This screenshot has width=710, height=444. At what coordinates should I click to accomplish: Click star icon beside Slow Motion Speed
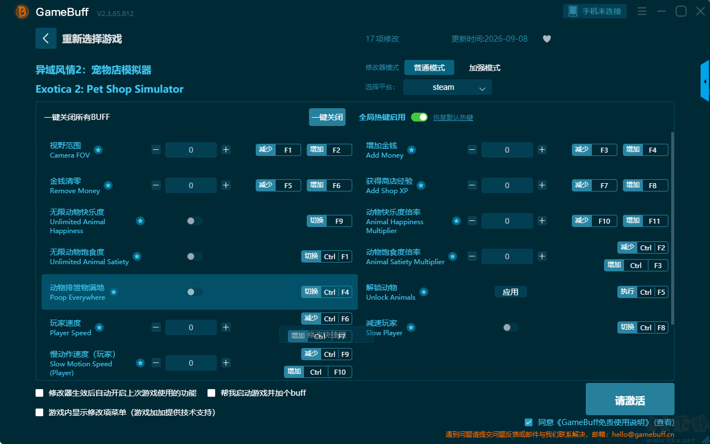(140, 363)
